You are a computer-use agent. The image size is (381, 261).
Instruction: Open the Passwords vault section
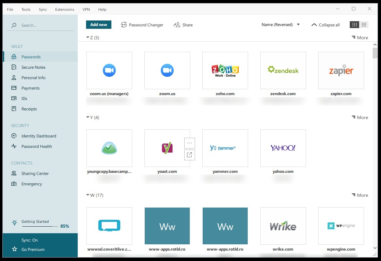[x=40, y=57]
